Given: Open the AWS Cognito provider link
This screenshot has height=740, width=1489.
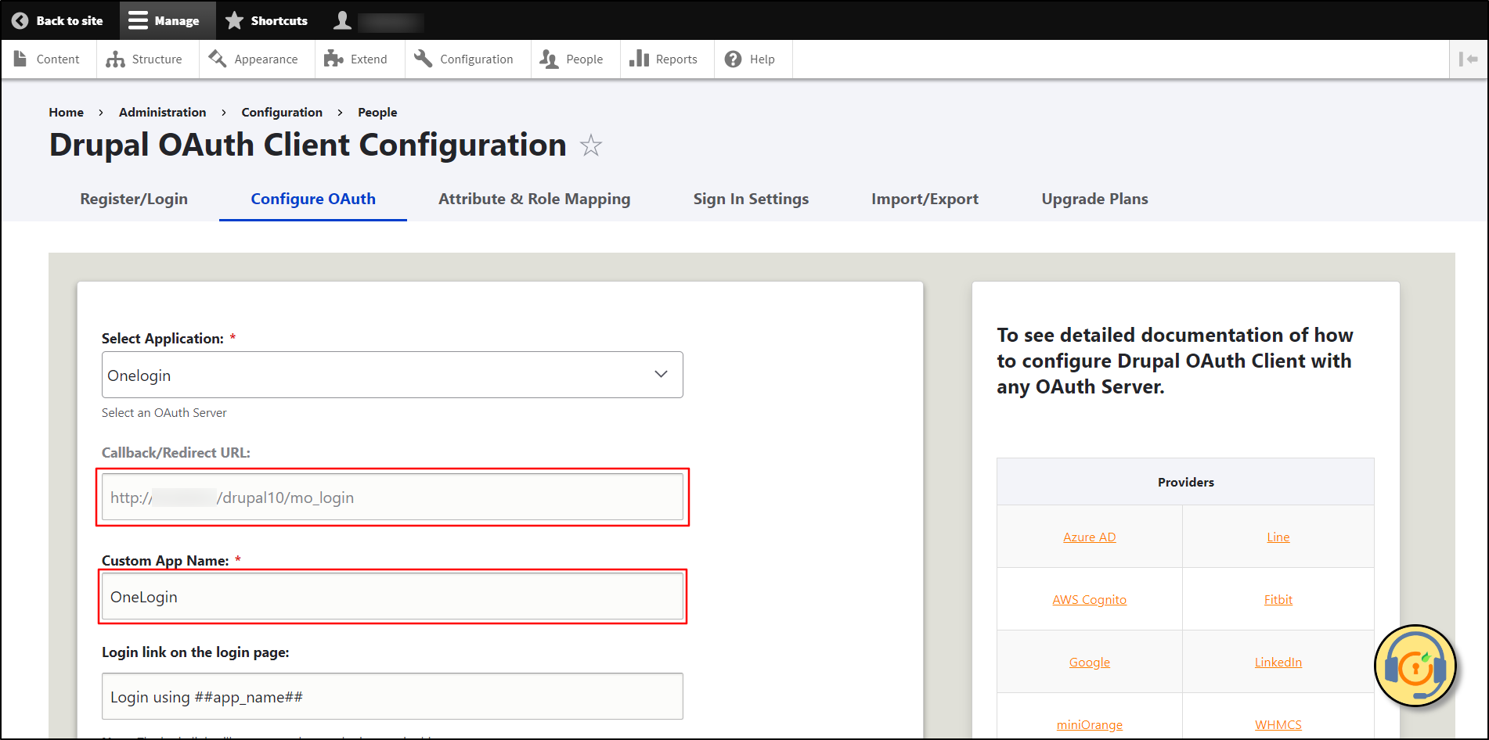Looking at the screenshot, I should pyautogui.click(x=1089, y=599).
